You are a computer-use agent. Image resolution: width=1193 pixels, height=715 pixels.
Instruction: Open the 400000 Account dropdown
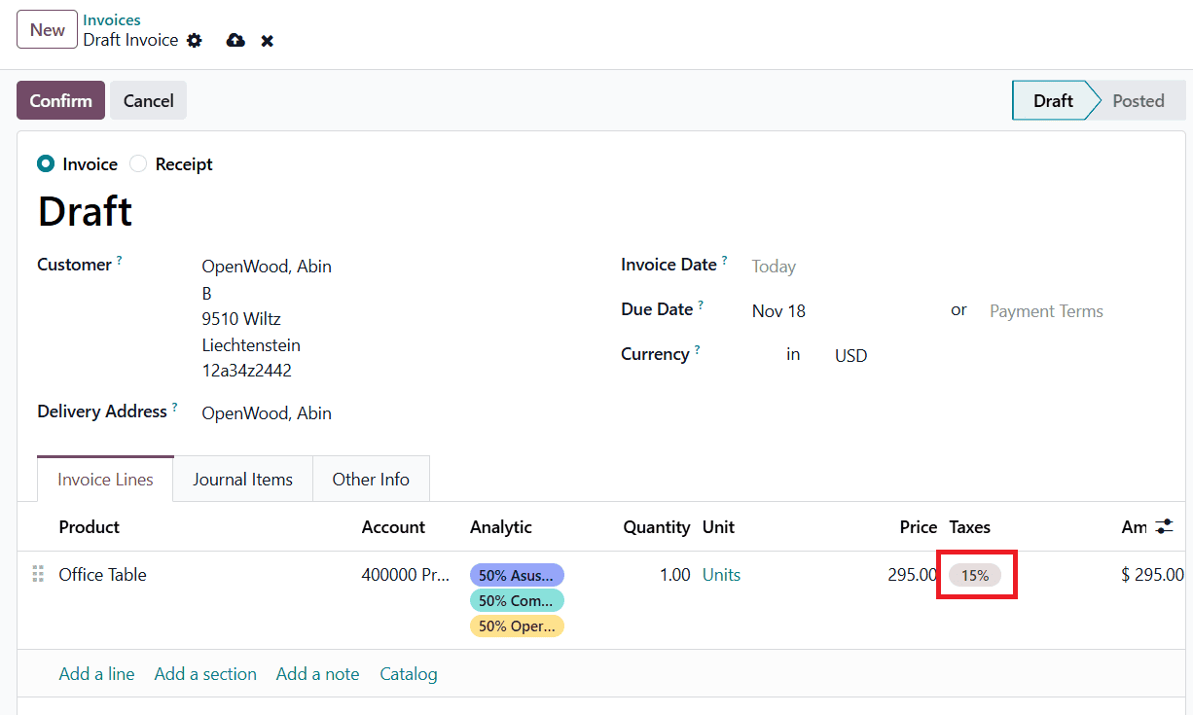[406, 575]
